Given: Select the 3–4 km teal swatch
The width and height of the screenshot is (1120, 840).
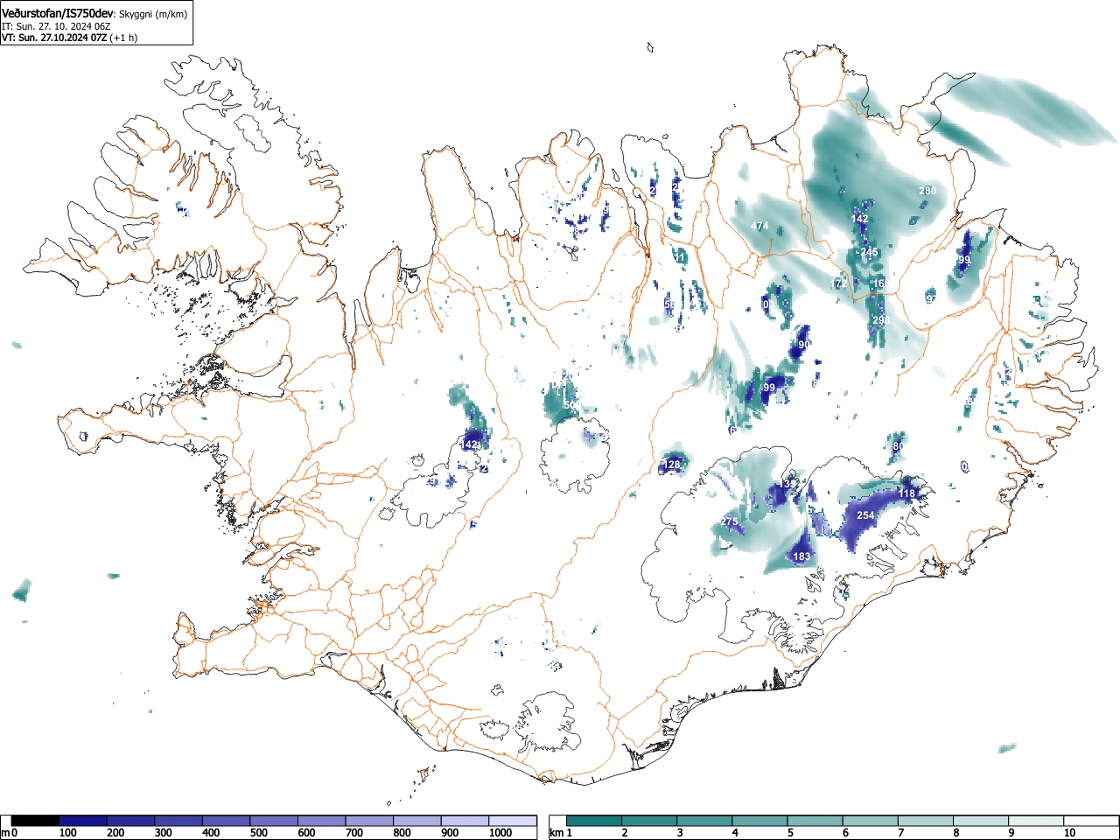Looking at the screenshot, I should [x=705, y=821].
